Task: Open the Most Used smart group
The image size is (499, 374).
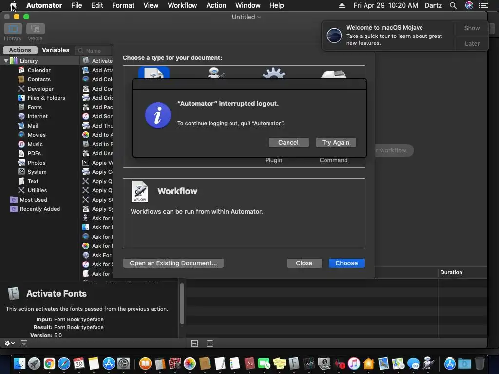Action: point(34,200)
